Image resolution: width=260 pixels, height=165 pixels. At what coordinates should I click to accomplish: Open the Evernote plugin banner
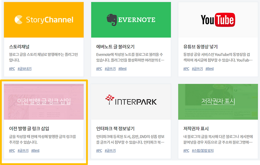131,20
